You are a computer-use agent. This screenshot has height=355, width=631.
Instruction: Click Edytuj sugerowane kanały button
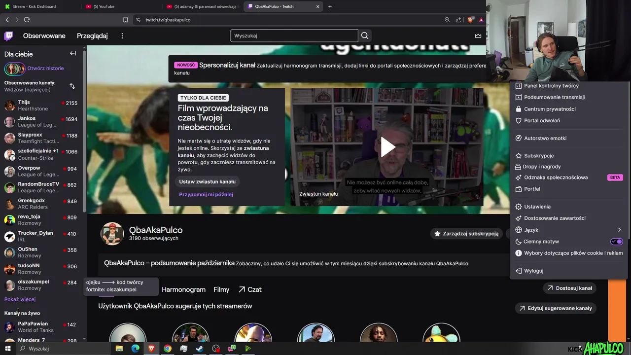[555, 308]
